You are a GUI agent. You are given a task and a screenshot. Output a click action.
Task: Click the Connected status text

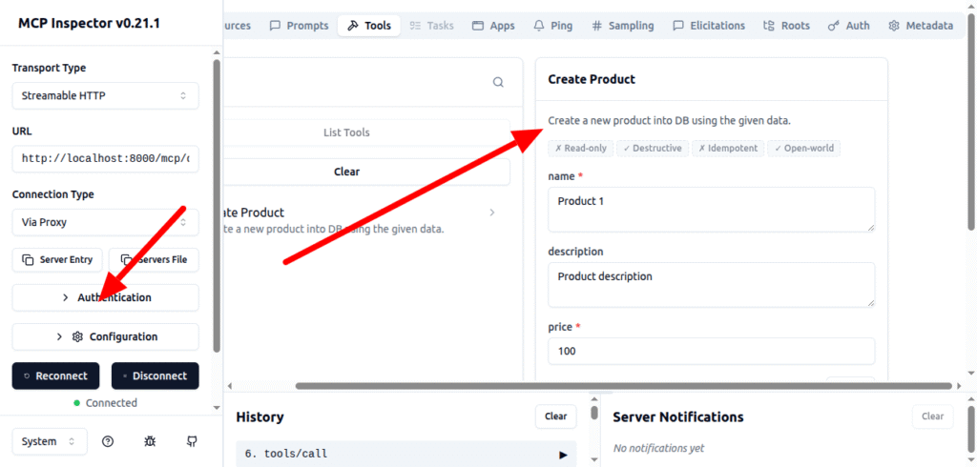tap(112, 403)
